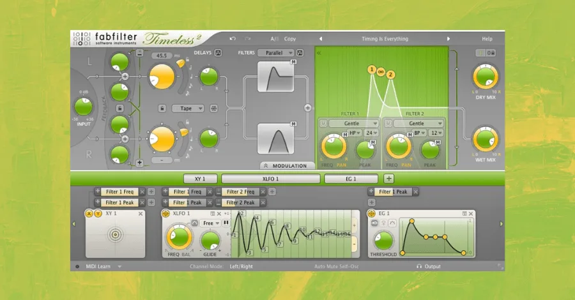Viewport: 575px width, 300px height.
Task: Click the XLFO 1 source drag target icon
Action: click(165, 214)
